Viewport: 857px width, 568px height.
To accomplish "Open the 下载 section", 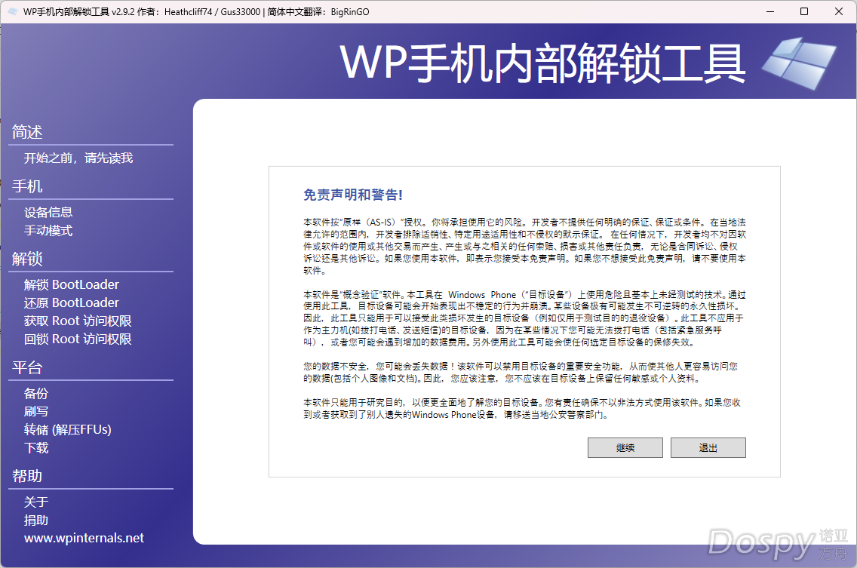I will pyautogui.click(x=36, y=447).
